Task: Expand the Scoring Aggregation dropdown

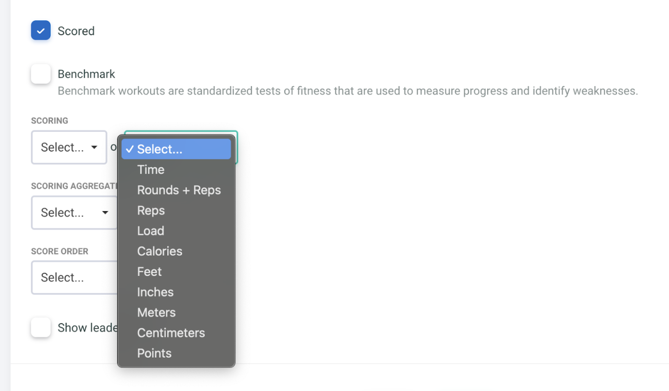Action: point(74,213)
